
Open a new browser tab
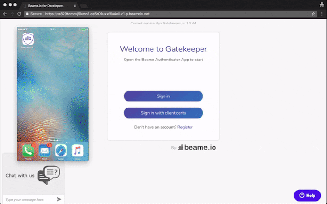[84, 6]
